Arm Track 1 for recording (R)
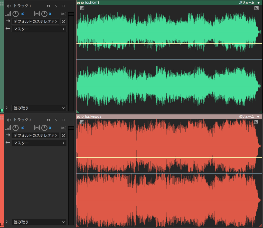 (63, 6)
